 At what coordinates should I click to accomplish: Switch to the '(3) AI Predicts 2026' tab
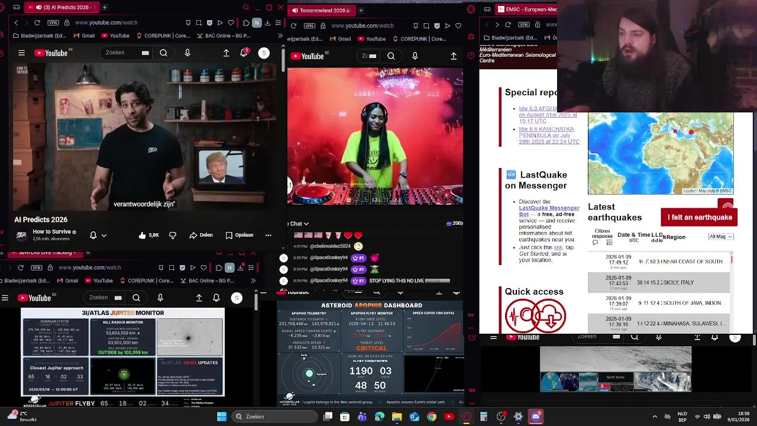[62, 8]
